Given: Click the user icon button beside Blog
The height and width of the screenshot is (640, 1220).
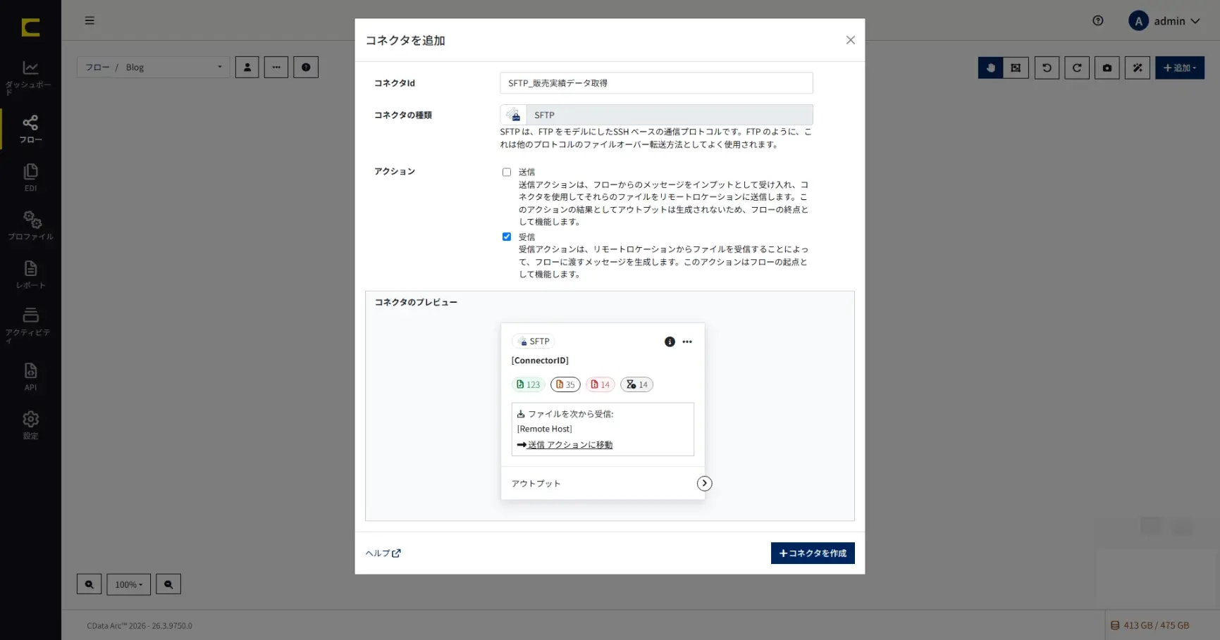Looking at the screenshot, I should tap(247, 67).
